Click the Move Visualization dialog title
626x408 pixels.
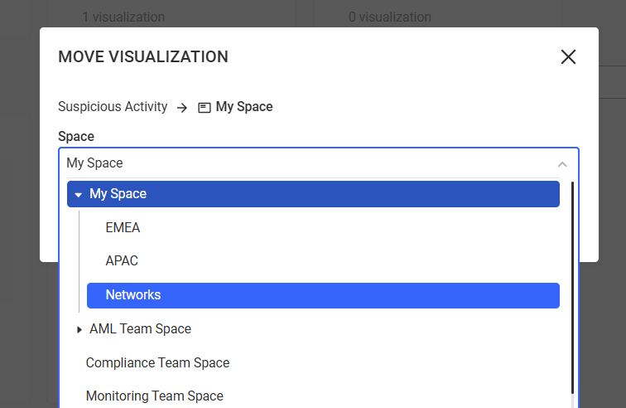tap(143, 56)
